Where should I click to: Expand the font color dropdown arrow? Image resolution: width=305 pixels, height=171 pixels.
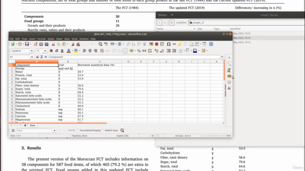pyautogui.click(x=72, y=51)
